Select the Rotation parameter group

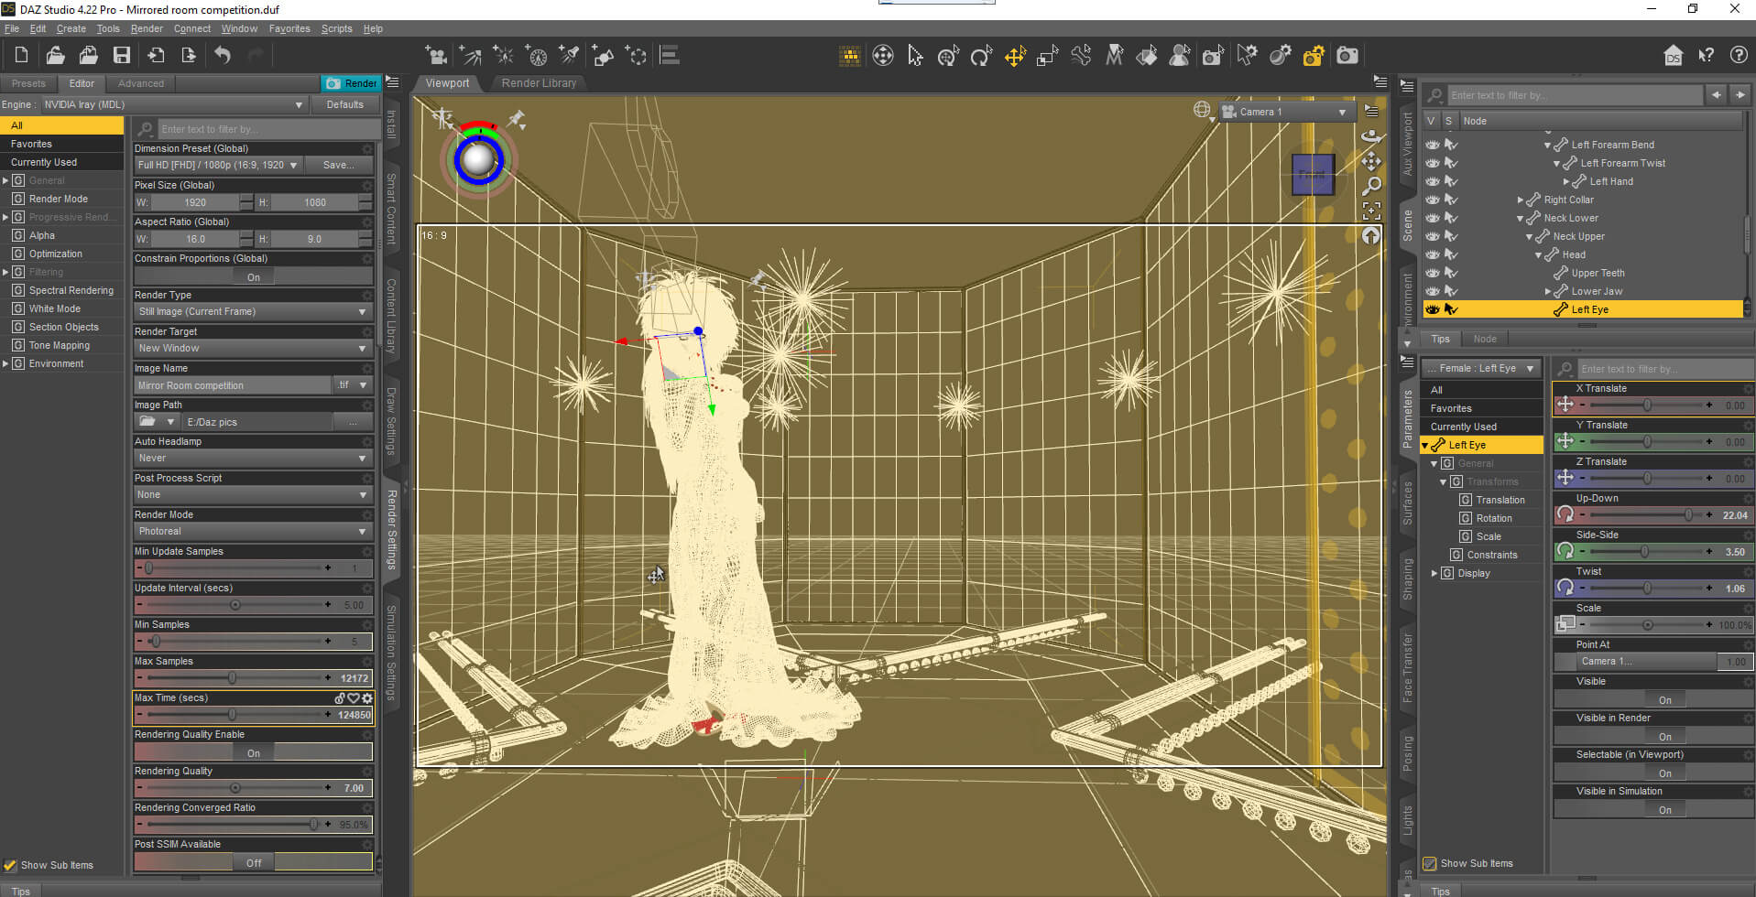tap(1493, 518)
